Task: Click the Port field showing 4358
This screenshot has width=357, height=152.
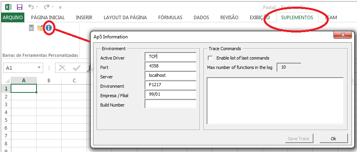Action: tap(170, 66)
